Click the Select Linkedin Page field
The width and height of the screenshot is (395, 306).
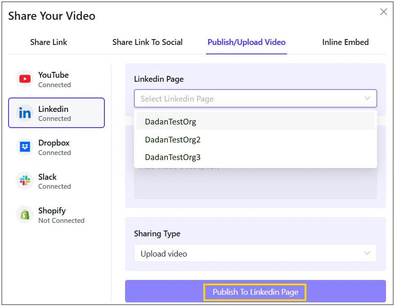[x=247, y=98]
